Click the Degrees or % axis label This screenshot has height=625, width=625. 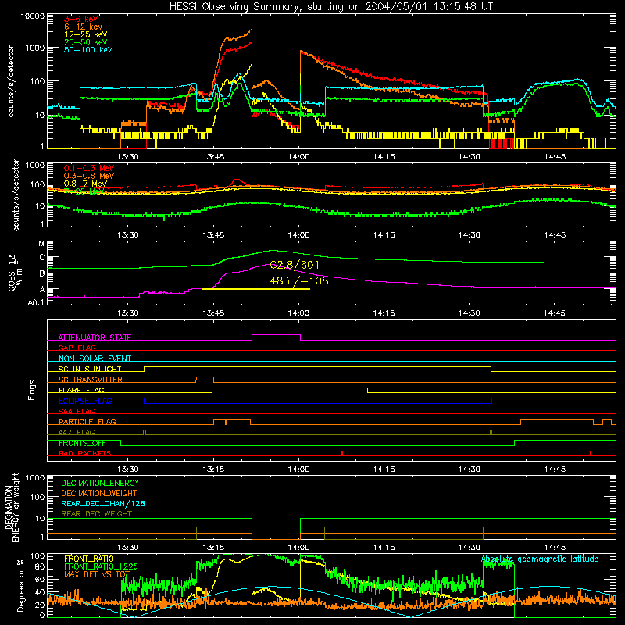click(20, 584)
